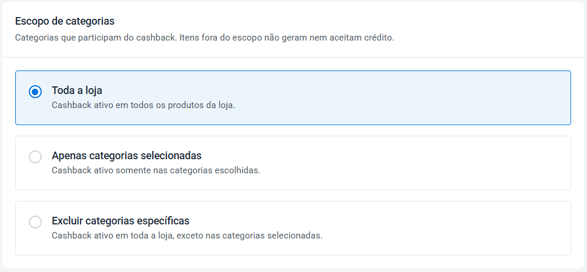Image resolution: width=587 pixels, height=272 pixels.
Task: Click description 'exceto nas categorias selecionadas'
Action: click(249, 236)
